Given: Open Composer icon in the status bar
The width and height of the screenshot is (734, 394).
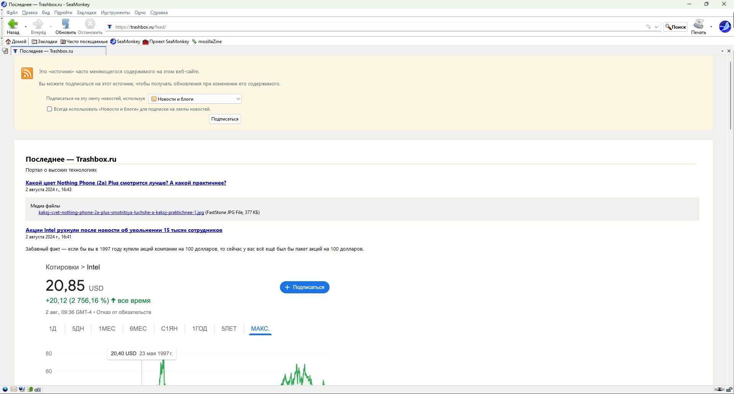Looking at the screenshot, I should coord(22,389).
